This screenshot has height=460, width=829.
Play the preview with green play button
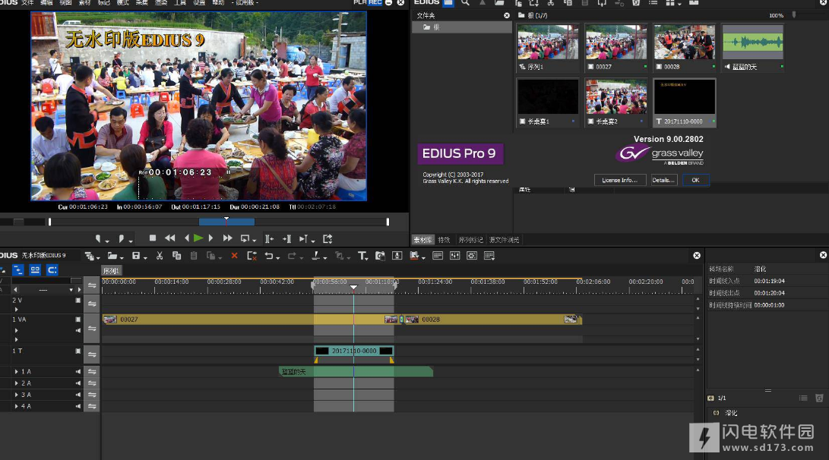(198, 238)
